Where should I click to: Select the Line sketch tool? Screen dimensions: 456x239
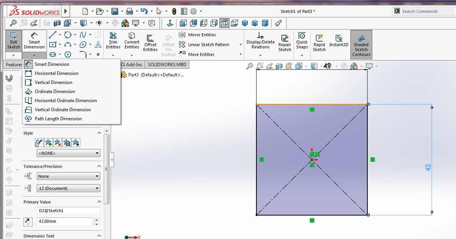(53, 35)
